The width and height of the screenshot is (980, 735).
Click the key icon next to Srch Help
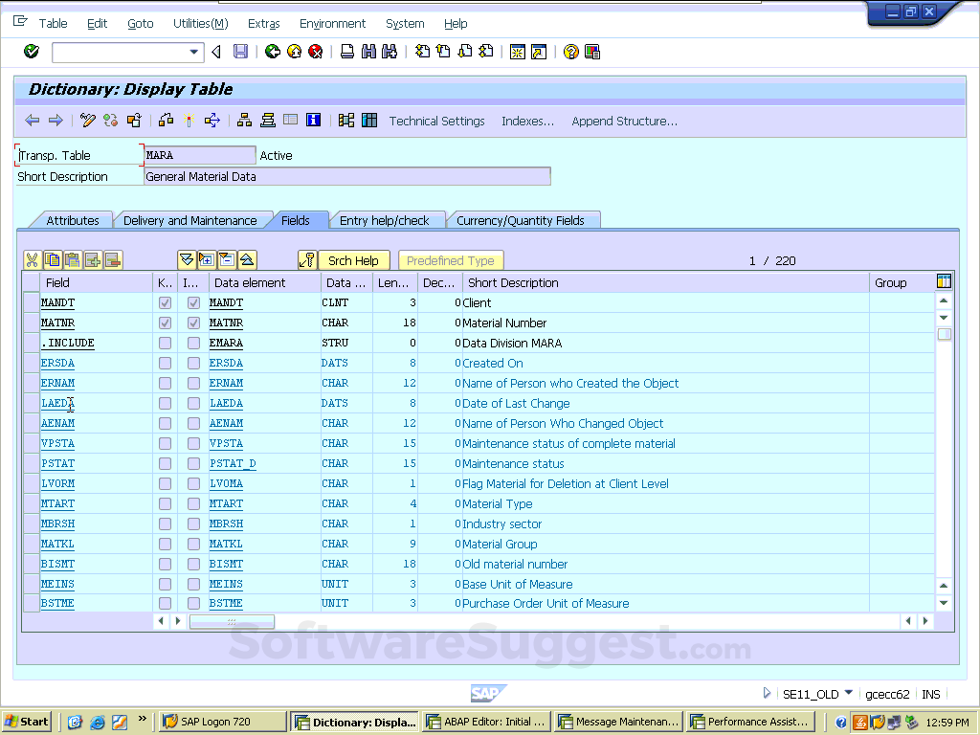pyautogui.click(x=307, y=260)
